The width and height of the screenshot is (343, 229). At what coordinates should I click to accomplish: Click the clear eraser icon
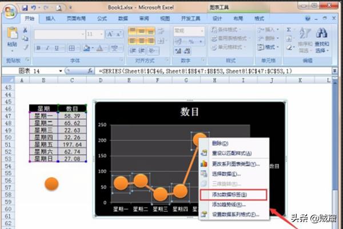pos(289,47)
